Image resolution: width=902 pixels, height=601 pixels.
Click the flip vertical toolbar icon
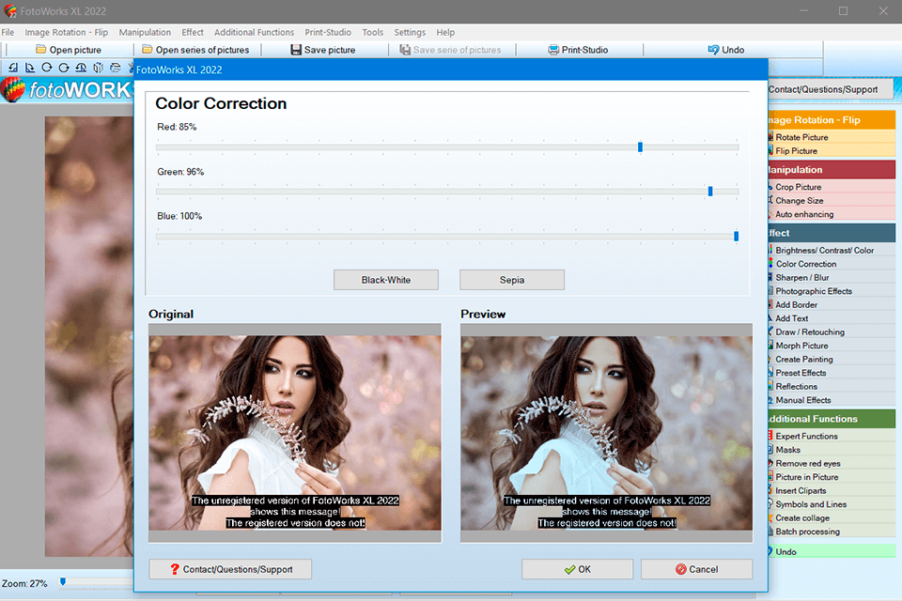point(115,68)
